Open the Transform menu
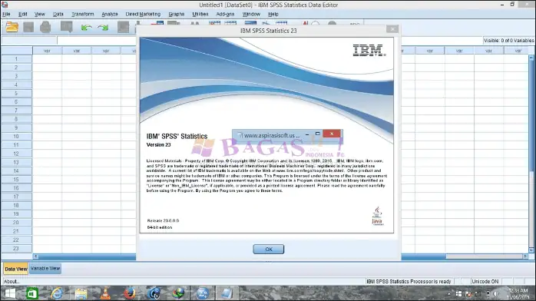The height and width of the screenshot is (301, 536). pos(82,14)
